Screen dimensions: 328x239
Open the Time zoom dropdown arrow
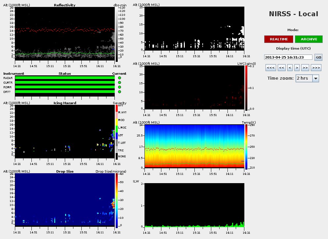pyautogui.click(x=315, y=78)
